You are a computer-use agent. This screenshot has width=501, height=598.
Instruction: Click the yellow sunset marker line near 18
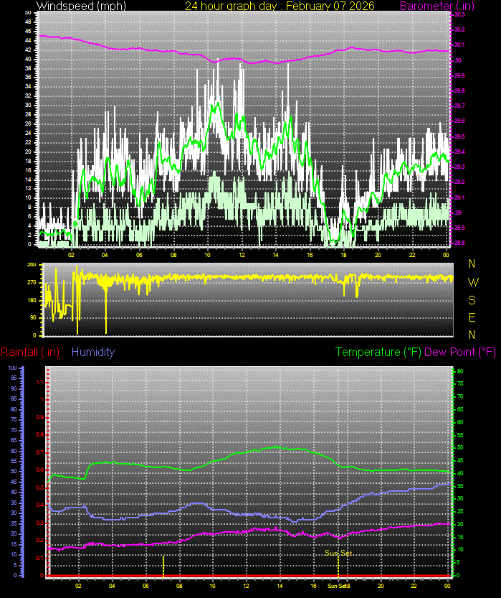tap(338, 566)
